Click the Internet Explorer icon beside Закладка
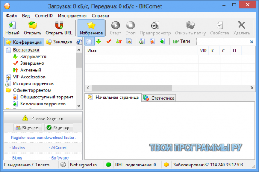The height and width of the screenshot is (172, 259). click(79, 42)
